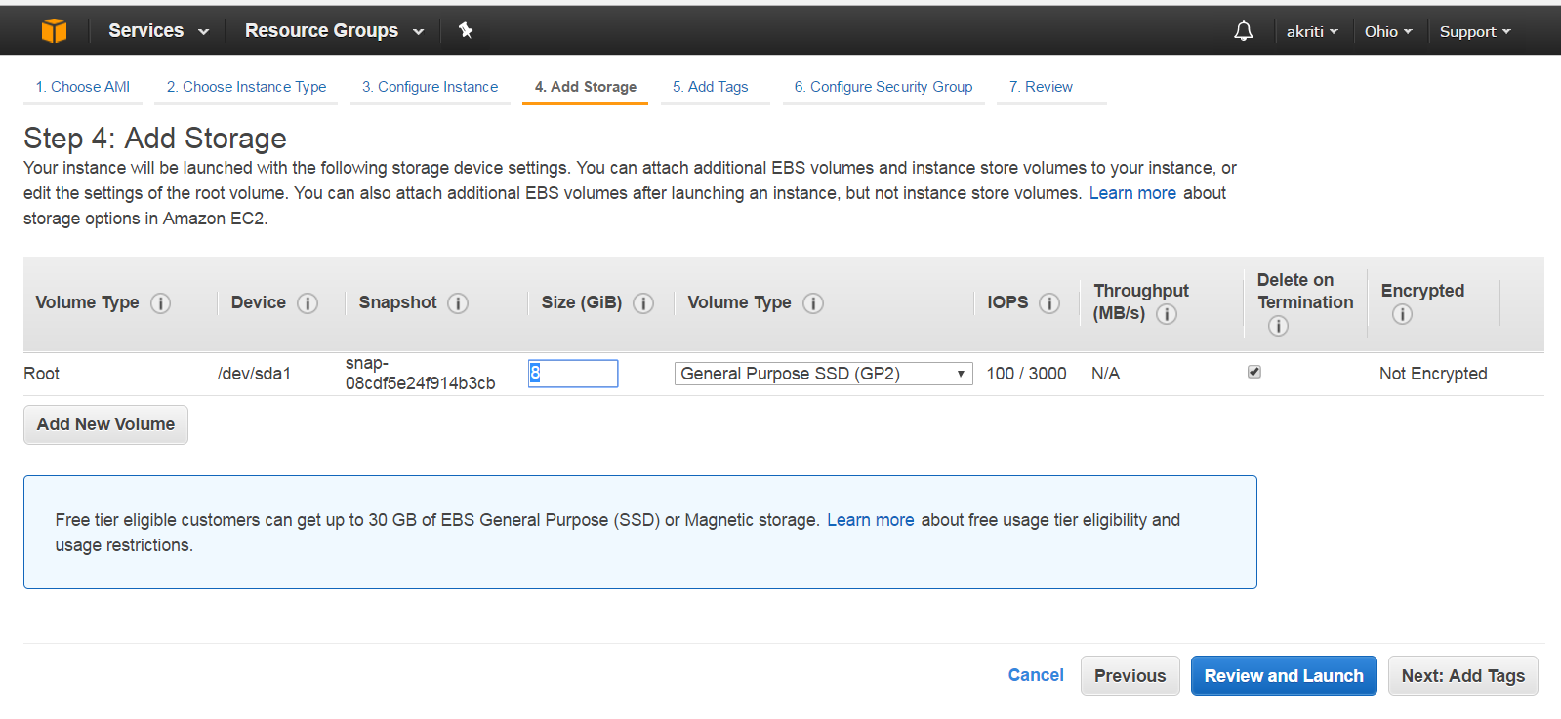The width and height of the screenshot is (1561, 719).
Task: Go to step 1 Choose AMI tab
Action: coord(83,87)
